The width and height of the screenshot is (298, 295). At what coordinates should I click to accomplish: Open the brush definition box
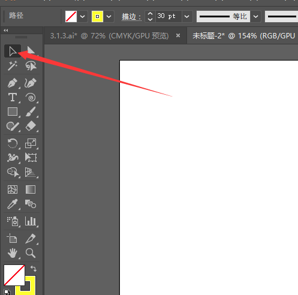[281, 16]
